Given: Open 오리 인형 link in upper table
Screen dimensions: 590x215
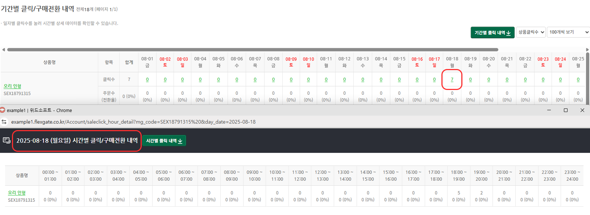Looking at the screenshot, I should click(x=12, y=86).
